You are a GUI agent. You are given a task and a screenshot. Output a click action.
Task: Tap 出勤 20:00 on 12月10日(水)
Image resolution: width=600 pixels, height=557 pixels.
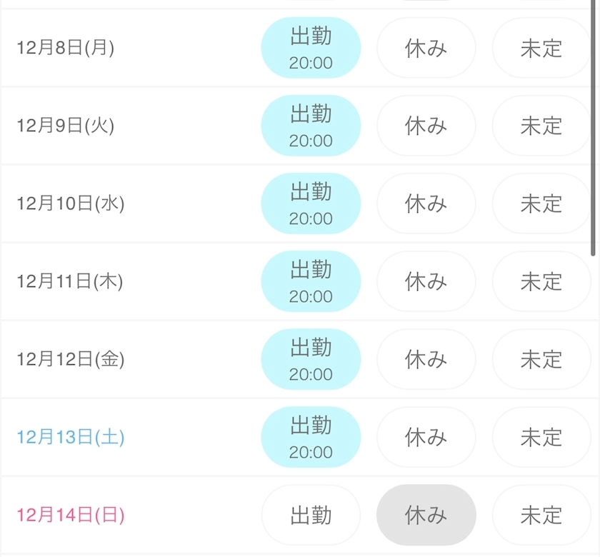click(x=311, y=204)
